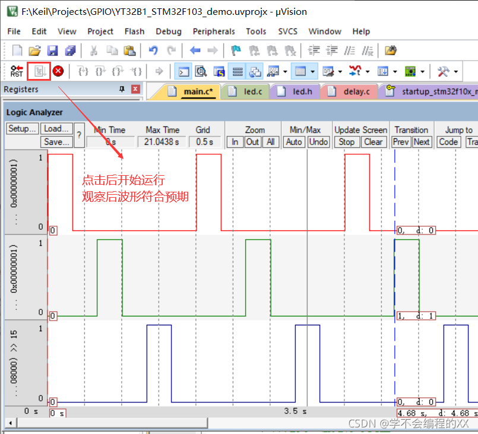Unindent the selected lines
The width and height of the screenshot is (478, 434).
tap(332, 50)
